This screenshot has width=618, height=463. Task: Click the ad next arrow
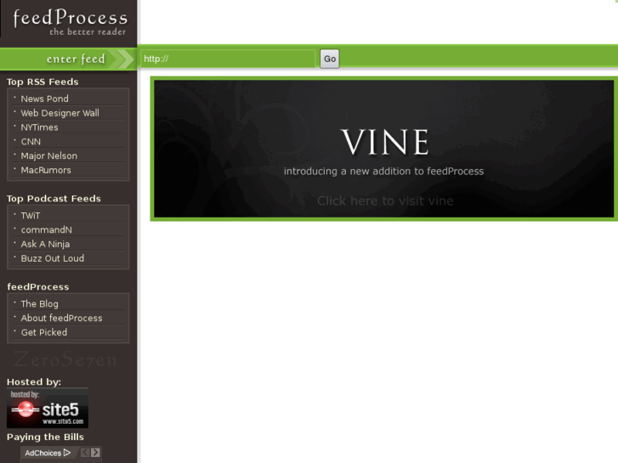[95, 453]
